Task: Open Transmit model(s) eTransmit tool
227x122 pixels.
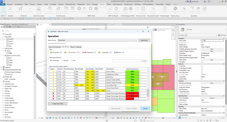Action: click(21, 10)
